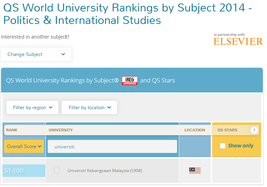Select the LOCATION column header

click(x=195, y=130)
